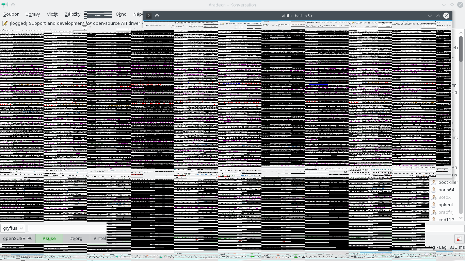
Task: Switch to the #xorg channel tab
Action: (x=76, y=239)
